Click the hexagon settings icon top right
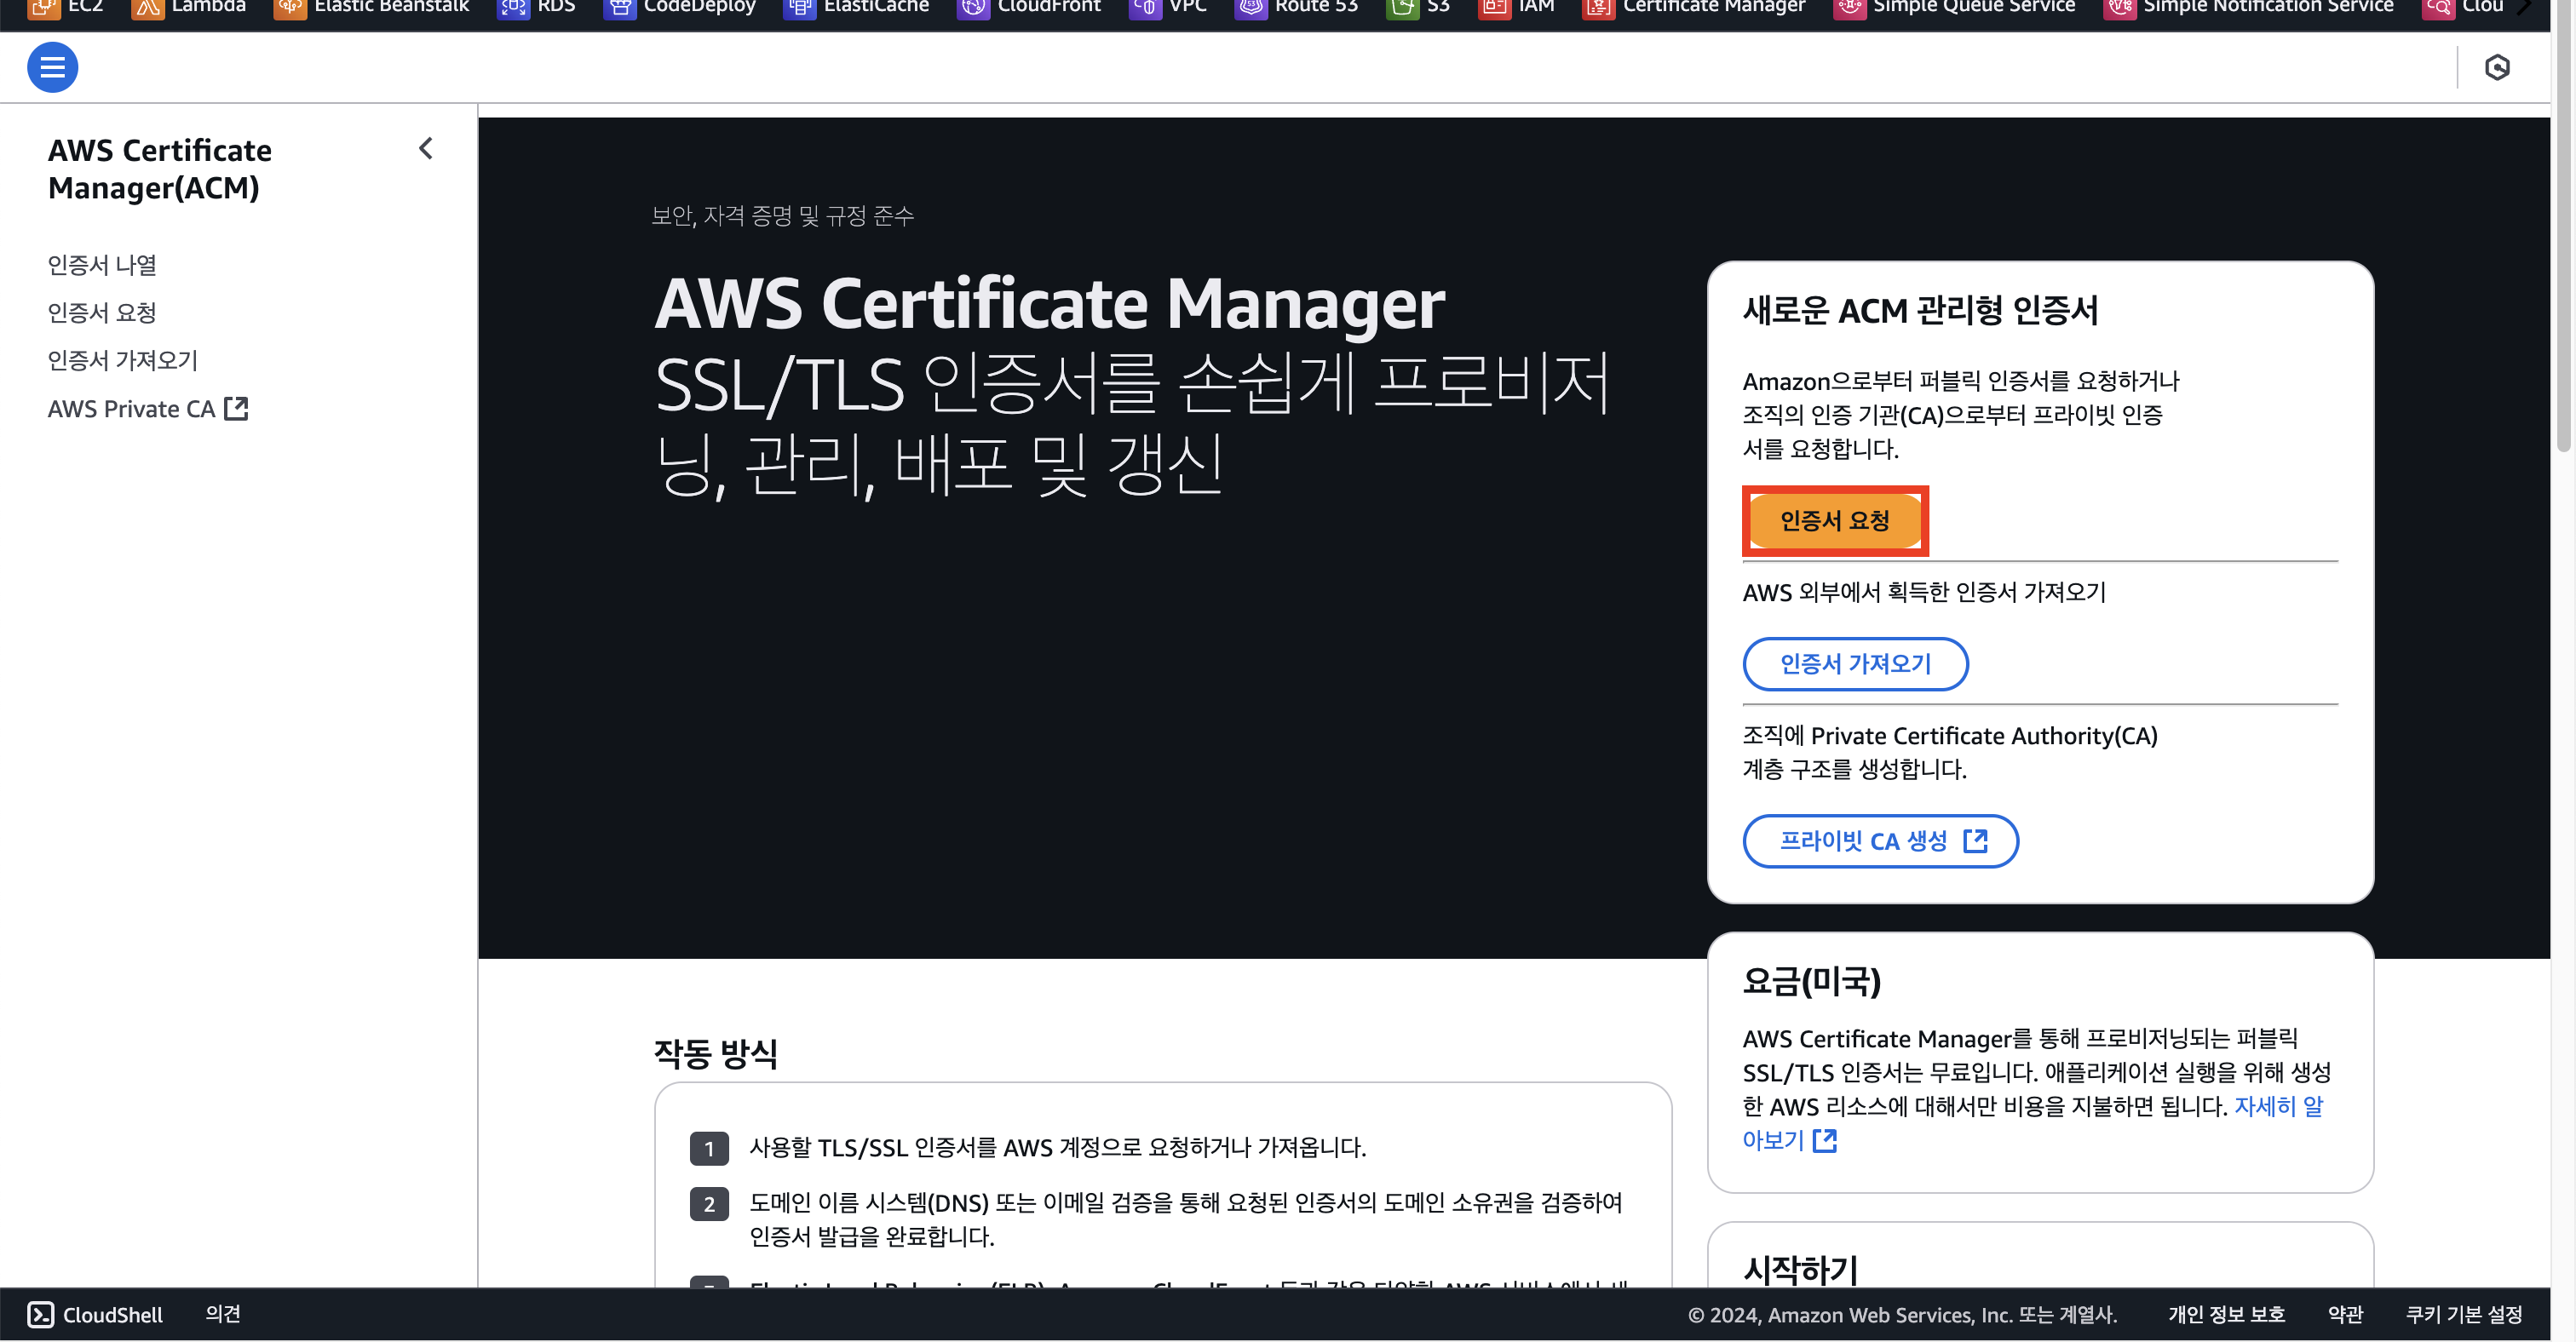The image size is (2576, 1342). (x=2497, y=67)
